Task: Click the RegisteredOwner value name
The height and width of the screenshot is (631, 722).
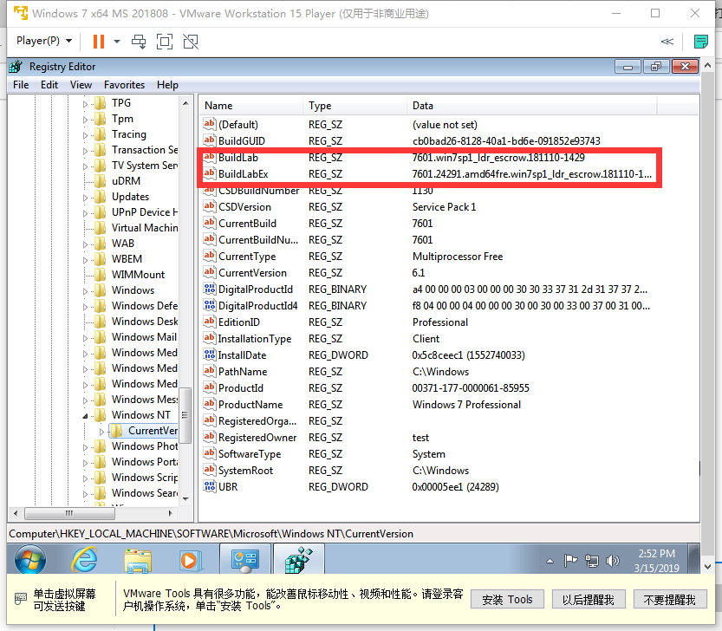Action: [x=257, y=438]
